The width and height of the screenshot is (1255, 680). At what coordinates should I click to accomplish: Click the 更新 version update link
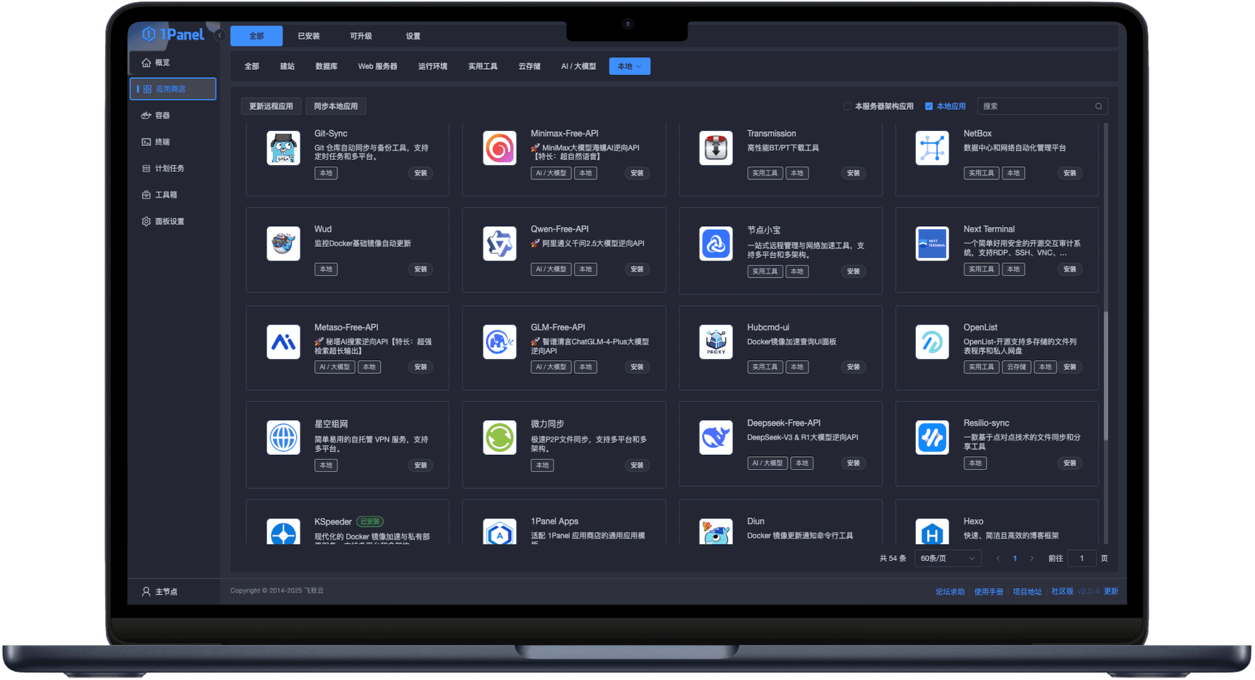point(1111,591)
